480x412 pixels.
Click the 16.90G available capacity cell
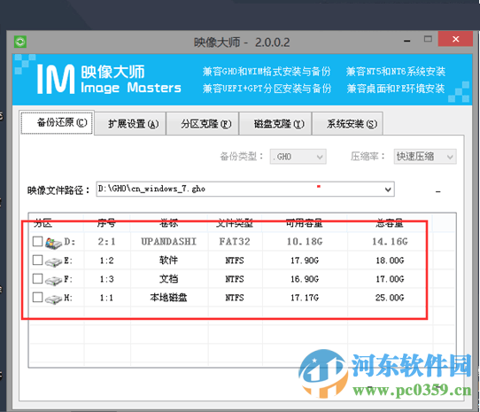(x=305, y=279)
